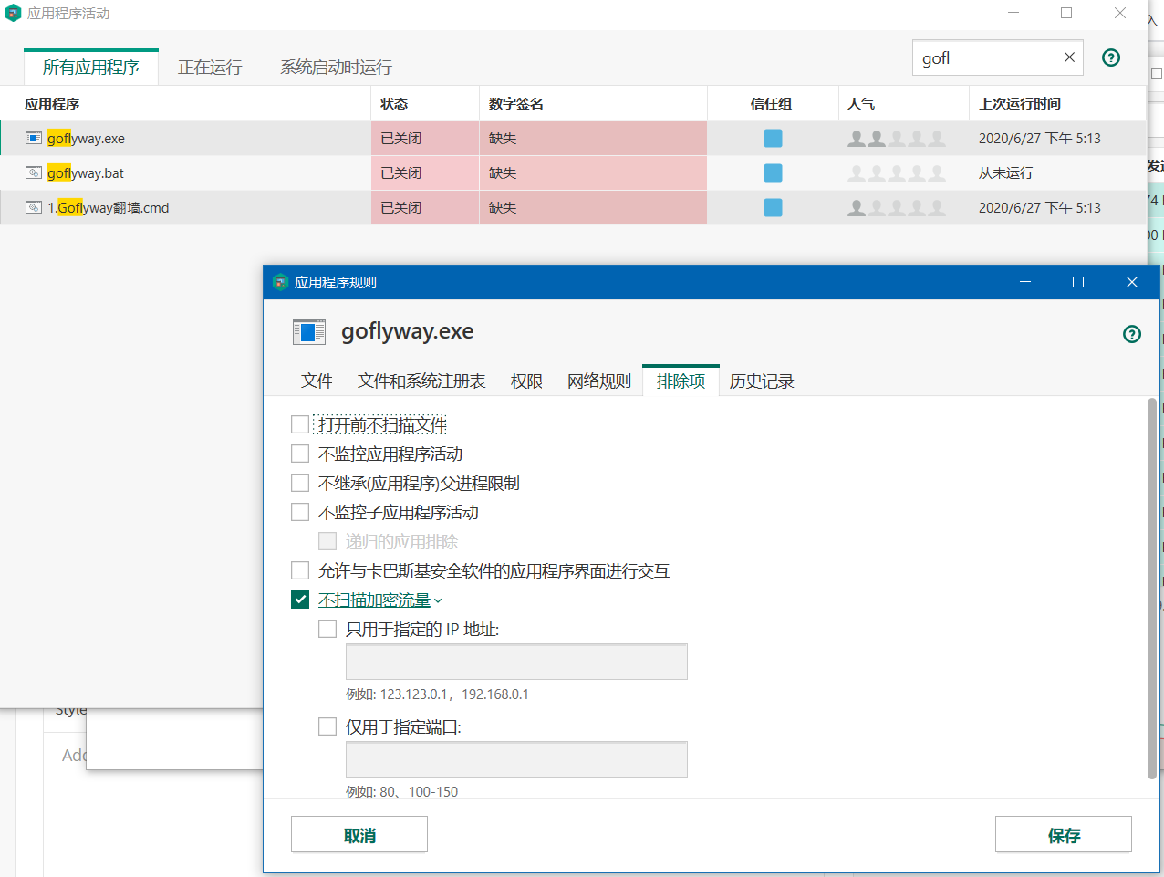This screenshot has width=1164, height=877.
Task: Click the IP address input field
Action: (516, 662)
